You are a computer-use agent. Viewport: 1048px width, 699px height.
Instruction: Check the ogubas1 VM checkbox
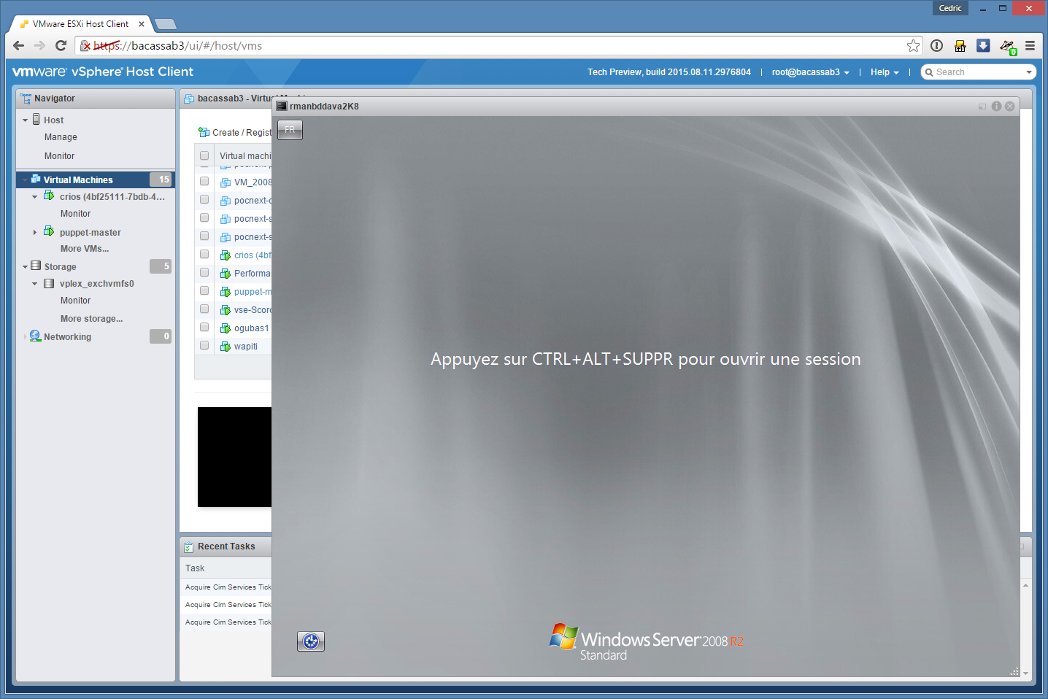pos(204,328)
